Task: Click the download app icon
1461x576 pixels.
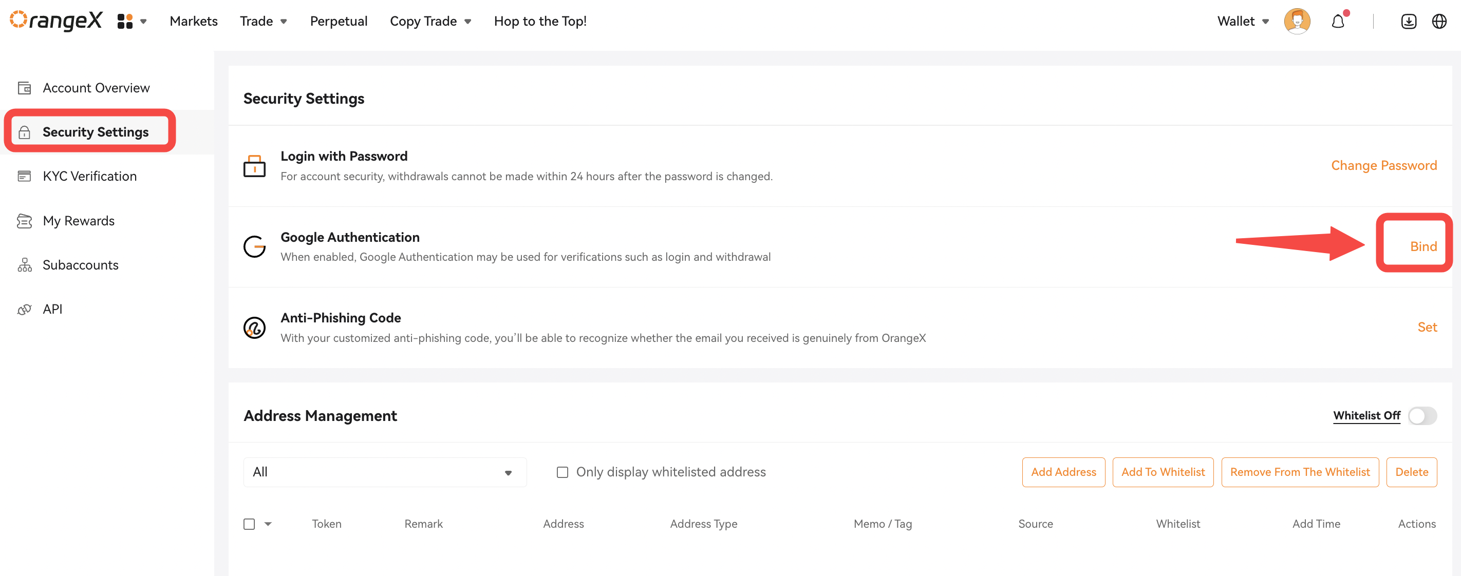Action: 1408,22
